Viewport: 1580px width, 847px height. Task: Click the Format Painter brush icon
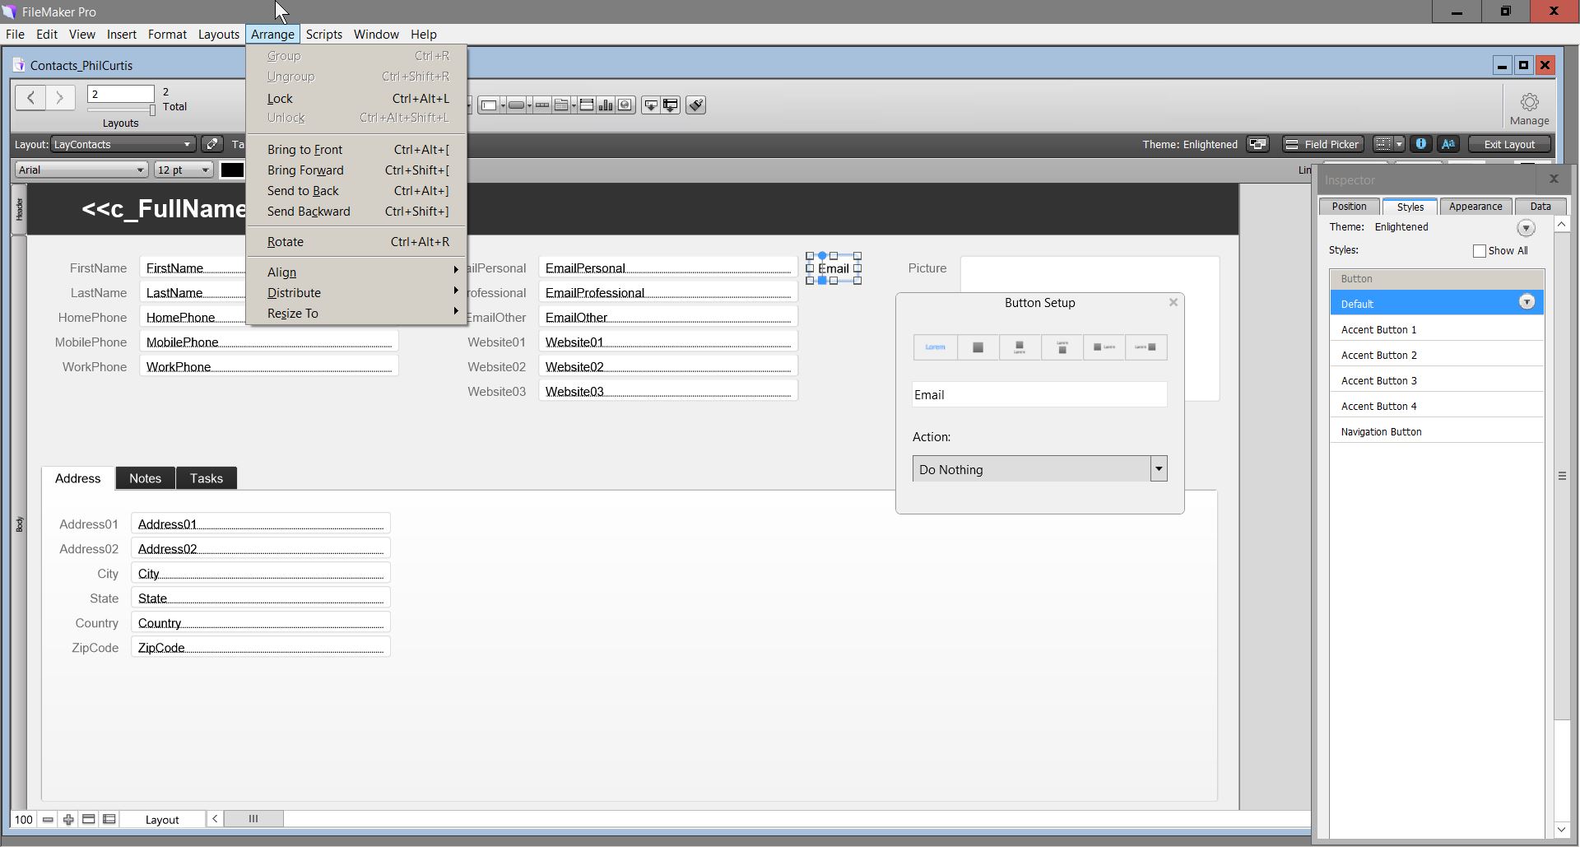pos(695,105)
